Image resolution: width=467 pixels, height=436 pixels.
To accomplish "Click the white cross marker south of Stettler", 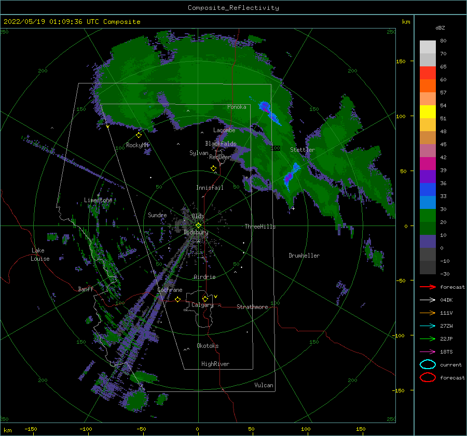I will pyautogui.click(x=293, y=208).
